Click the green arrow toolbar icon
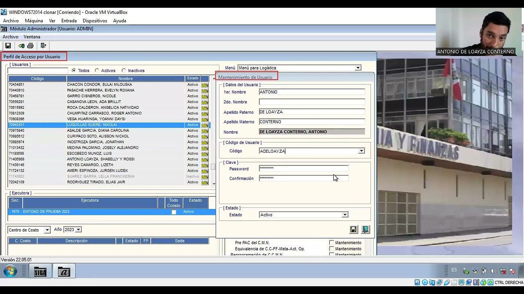This screenshot has height=294, width=524. click(x=21, y=46)
